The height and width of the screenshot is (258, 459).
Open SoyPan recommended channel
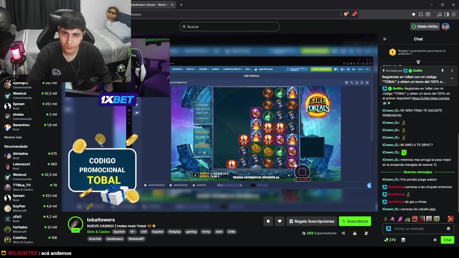[x=30, y=208]
